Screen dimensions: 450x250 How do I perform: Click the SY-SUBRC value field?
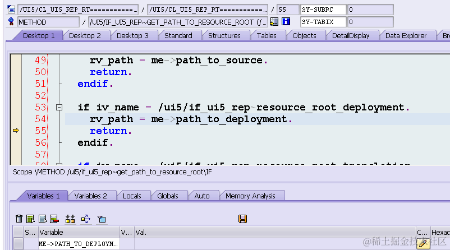coord(370,10)
